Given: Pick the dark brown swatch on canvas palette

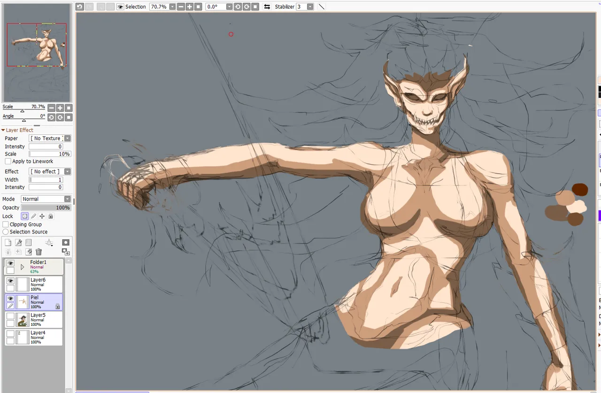Looking at the screenshot, I should coord(580,190).
